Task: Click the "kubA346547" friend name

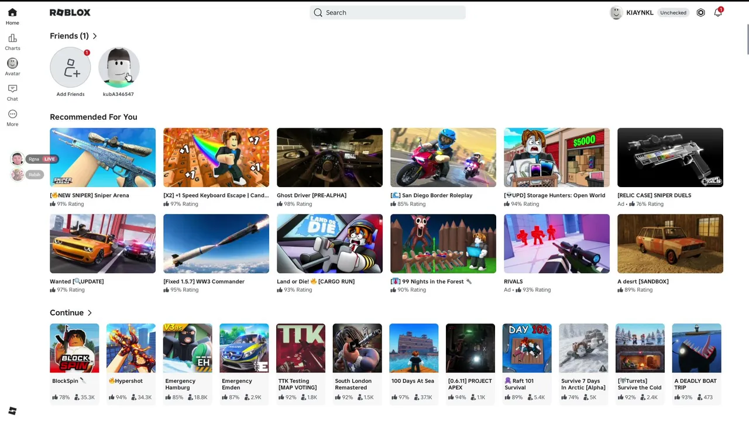Action: pyautogui.click(x=118, y=94)
